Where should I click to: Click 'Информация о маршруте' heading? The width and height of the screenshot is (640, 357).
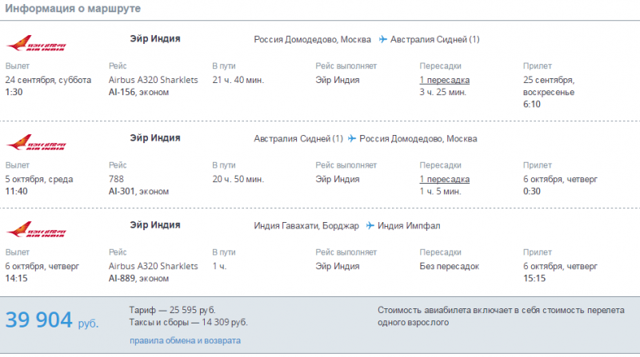[73, 8]
